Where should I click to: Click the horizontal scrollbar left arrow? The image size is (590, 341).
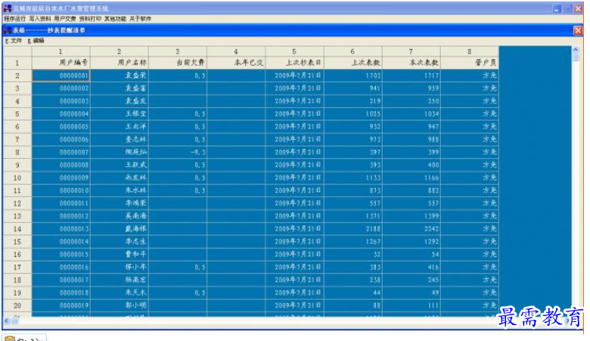(x=7, y=321)
